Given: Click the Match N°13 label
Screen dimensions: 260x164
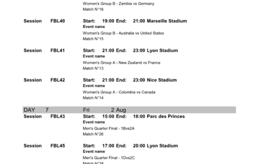Looking at the screenshot, I should click(x=93, y=68).
